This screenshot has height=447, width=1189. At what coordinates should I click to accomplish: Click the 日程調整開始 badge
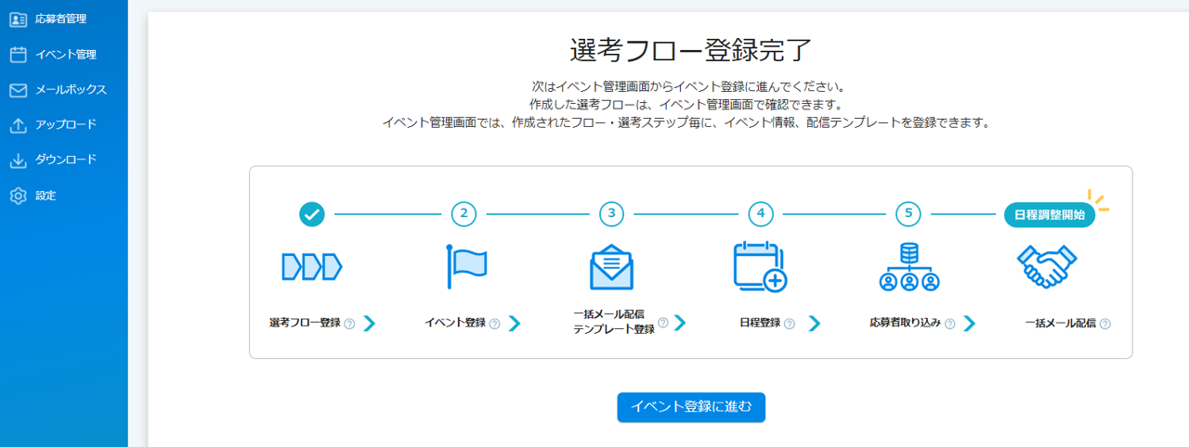pyautogui.click(x=1050, y=214)
